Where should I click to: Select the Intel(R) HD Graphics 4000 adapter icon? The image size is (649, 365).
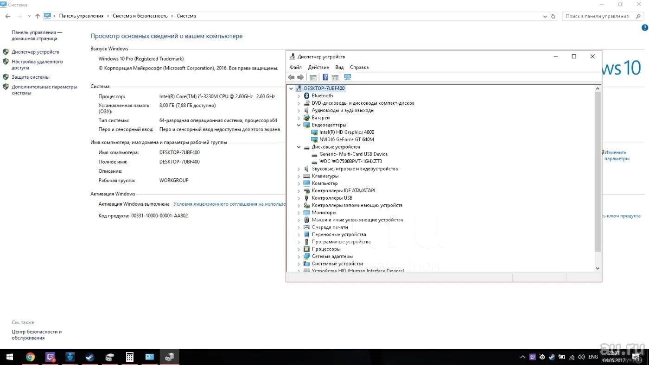coord(314,132)
